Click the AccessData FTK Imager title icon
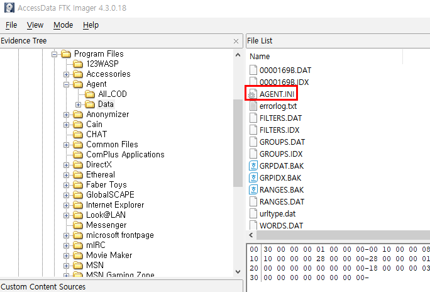The height and width of the screenshot is (292, 430). (9, 8)
